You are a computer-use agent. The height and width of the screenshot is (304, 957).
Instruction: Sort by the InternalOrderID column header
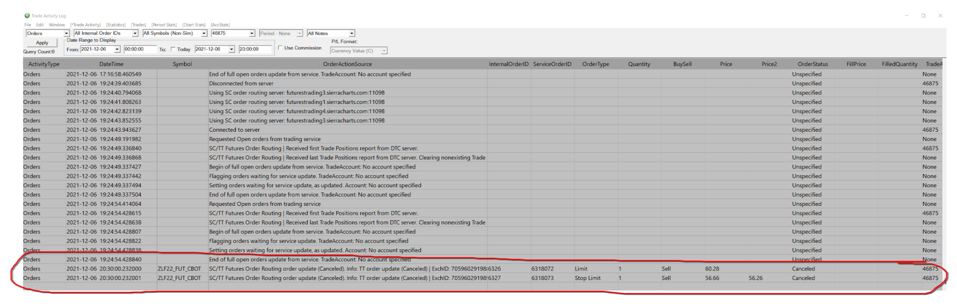coord(509,64)
